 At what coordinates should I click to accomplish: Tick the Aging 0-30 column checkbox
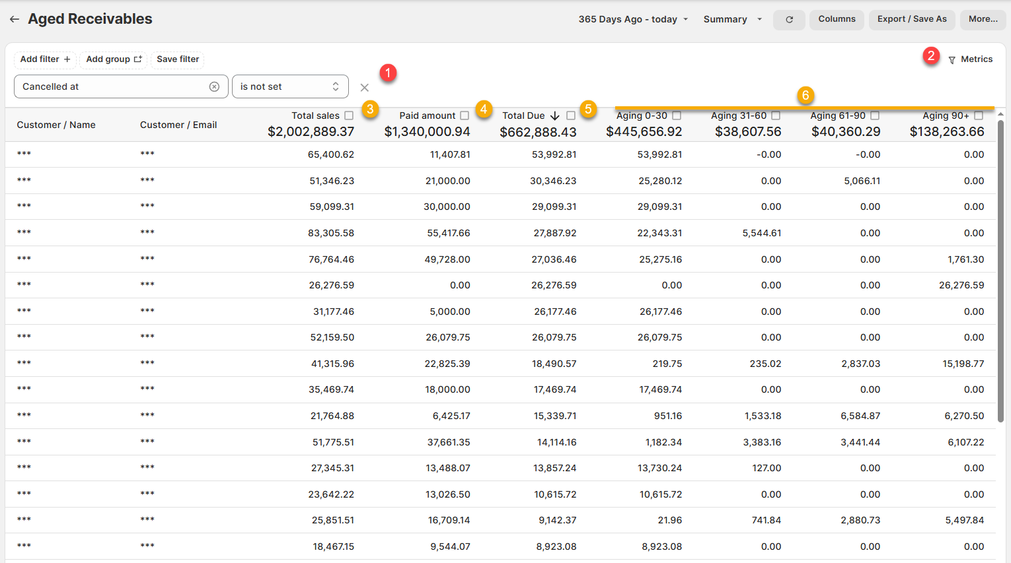click(x=677, y=116)
